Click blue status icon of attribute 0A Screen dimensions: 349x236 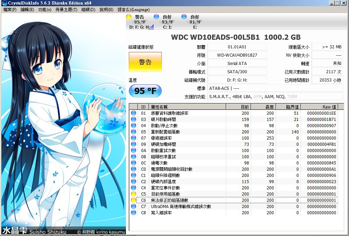(134, 150)
